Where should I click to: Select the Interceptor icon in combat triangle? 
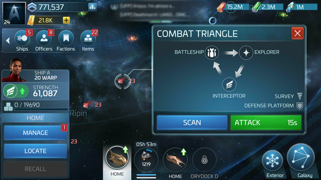229,84
